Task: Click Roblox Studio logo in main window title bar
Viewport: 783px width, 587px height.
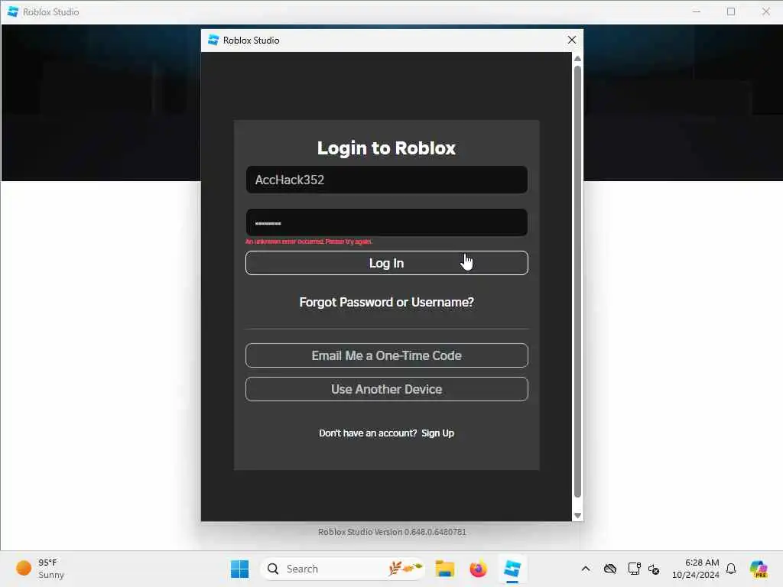Action: coord(13,11)
